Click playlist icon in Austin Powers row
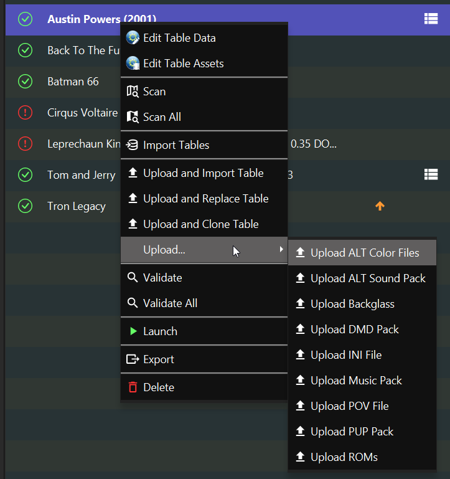Viewport: 450px width, 479px height. (x=431, y=19)
